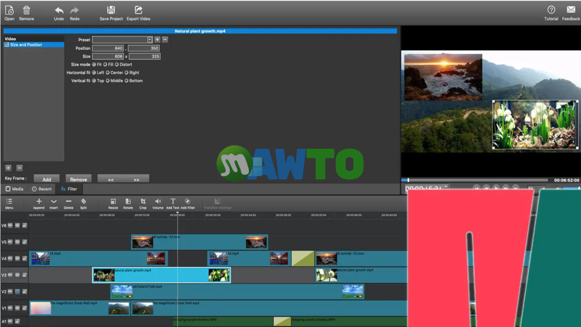Image resolution: width=581 pixels, height=327 pixels.
Task: Click Size width field showing 606
Action: (108, 56)
